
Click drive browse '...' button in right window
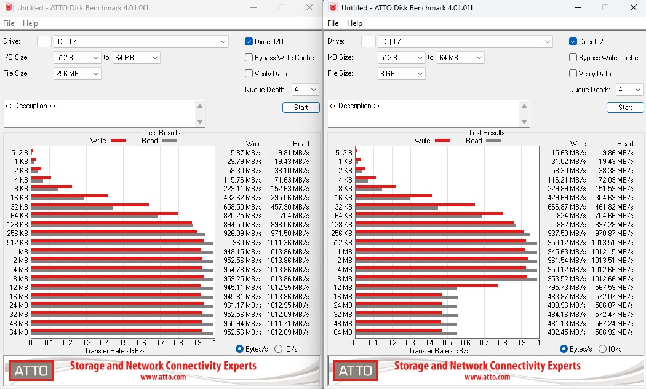pyautogui.click(x=369, y=42)
